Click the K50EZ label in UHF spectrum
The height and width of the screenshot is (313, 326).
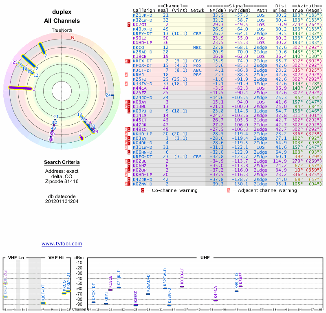click(x=240, y=278)
